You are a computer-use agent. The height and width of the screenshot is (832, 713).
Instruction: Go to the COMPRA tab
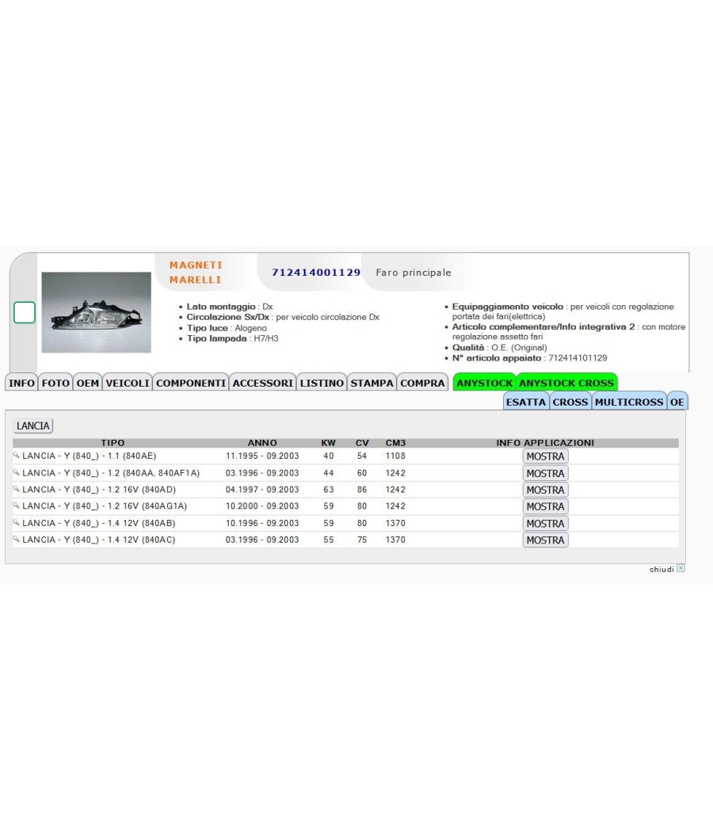tap(422, 383)
